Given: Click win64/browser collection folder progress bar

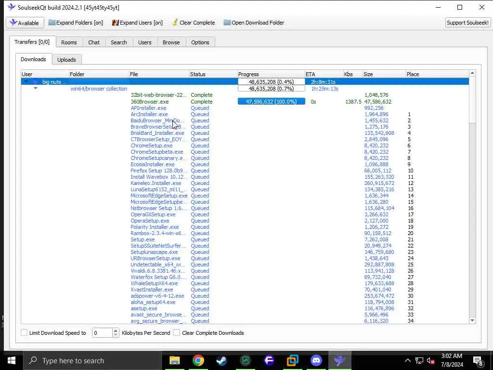Looking at the screenshot, I should [272, 89].
